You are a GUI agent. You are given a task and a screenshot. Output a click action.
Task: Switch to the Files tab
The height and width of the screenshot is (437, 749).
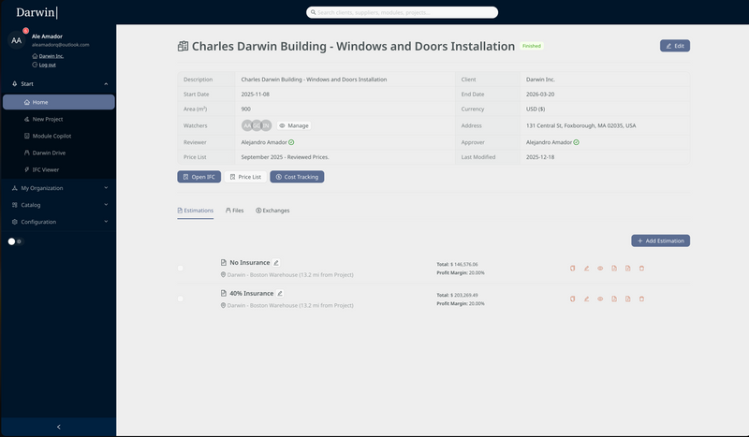[x=234, y=211]
